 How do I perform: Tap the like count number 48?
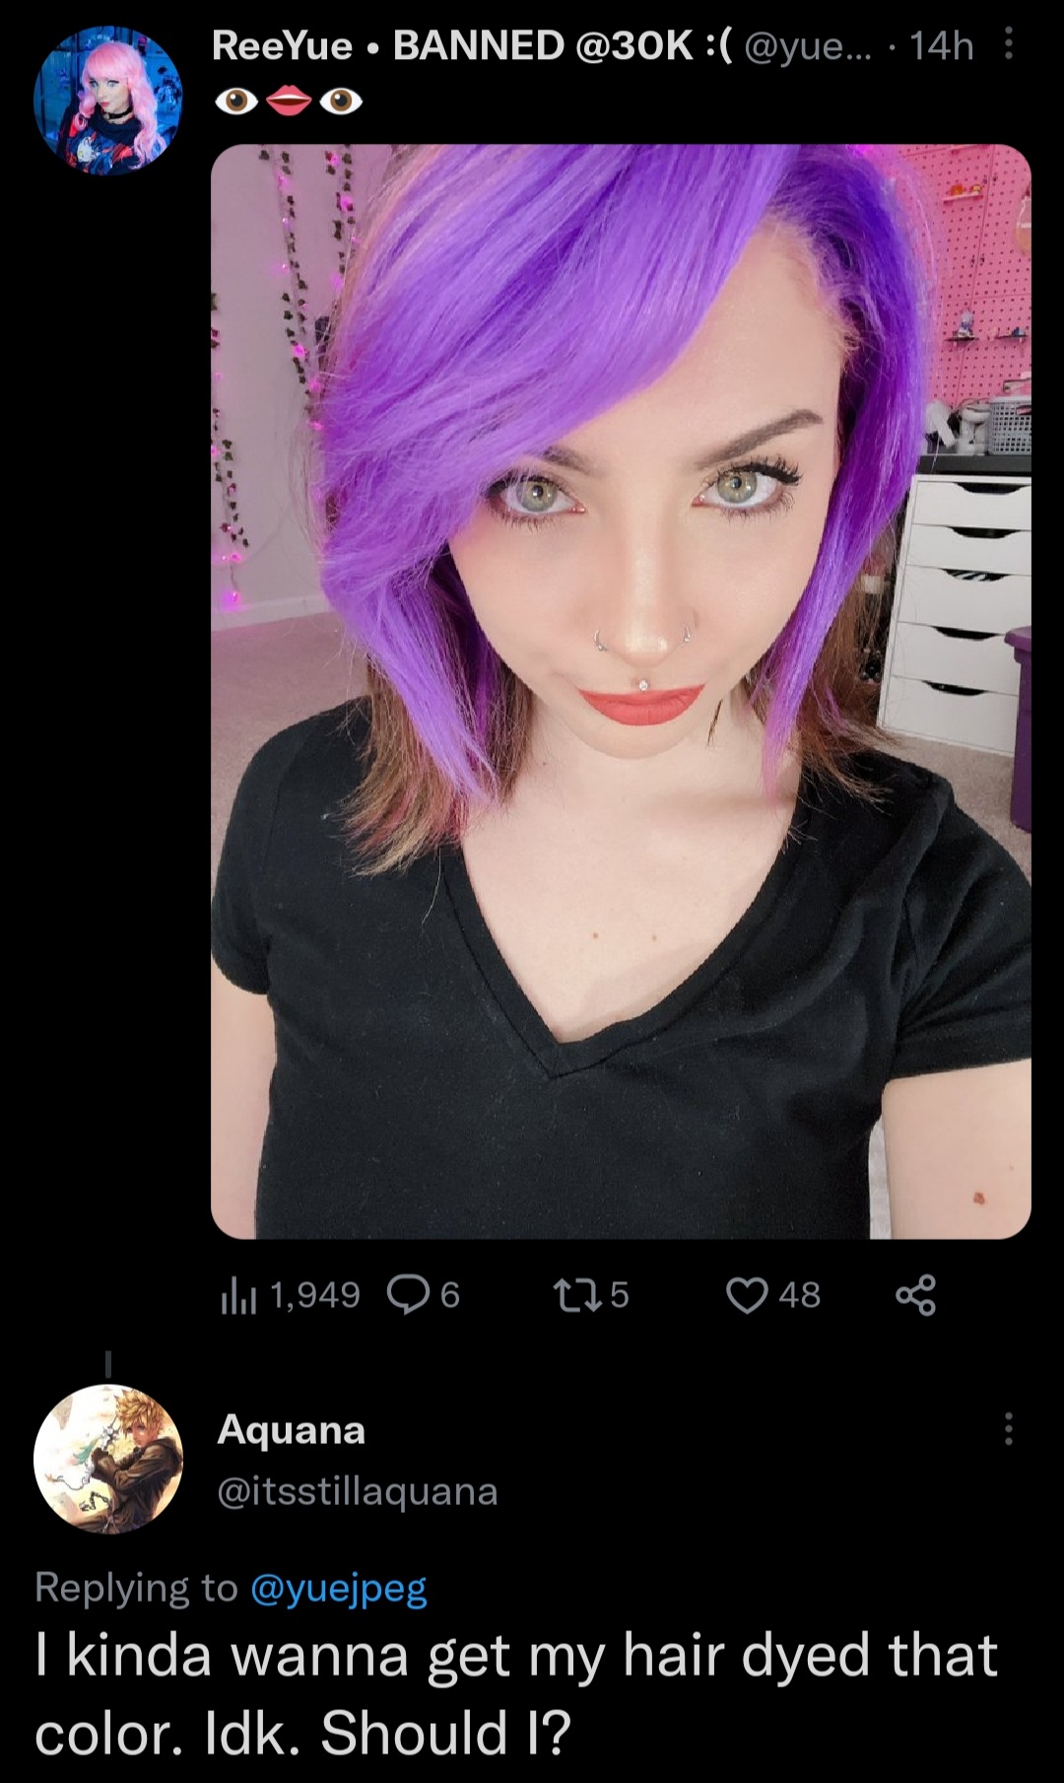click(799, 1295)
